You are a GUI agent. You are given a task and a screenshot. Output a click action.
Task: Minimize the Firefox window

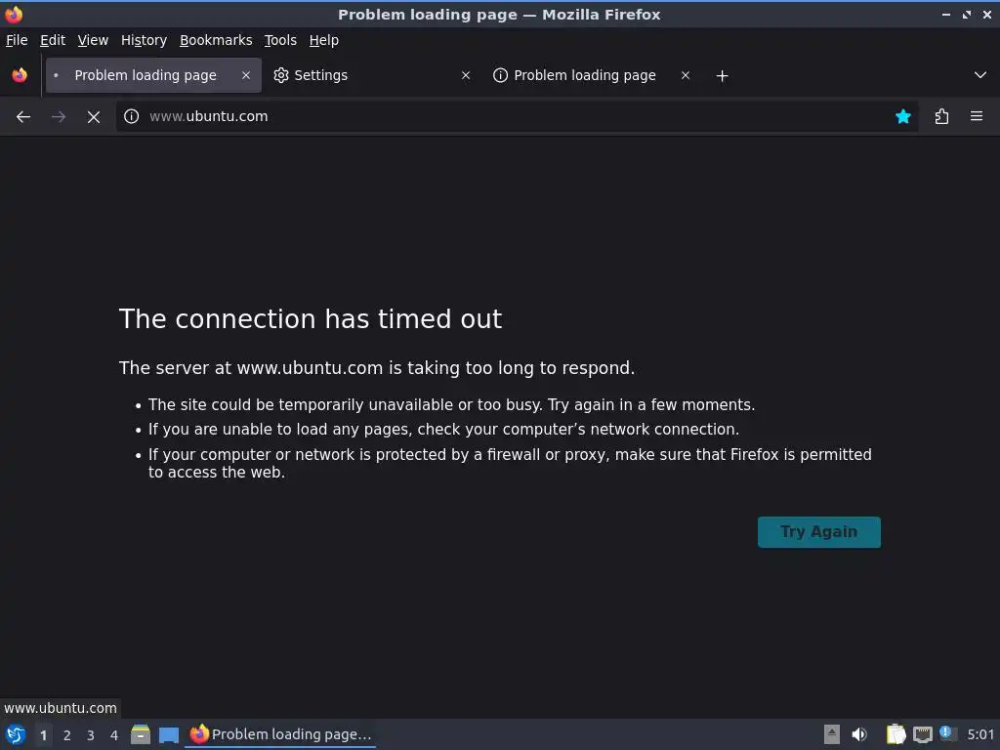pyautogui.click(x=945, y=14)
